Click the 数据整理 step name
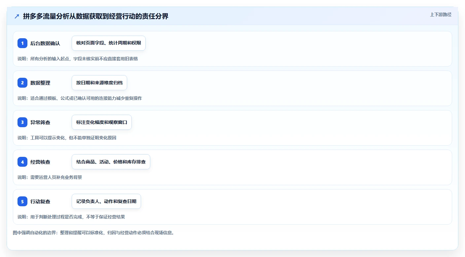The width and height of the screenshot is (465, 257). (x=40, y=83)
